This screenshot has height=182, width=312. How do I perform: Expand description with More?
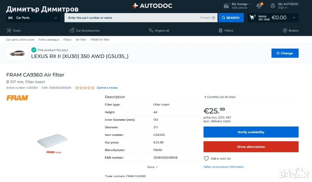[x=152, y=167]
